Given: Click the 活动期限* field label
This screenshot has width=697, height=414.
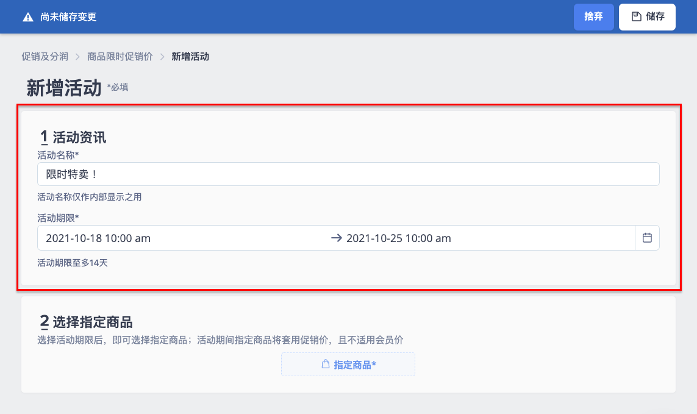Looking at the screenshot, I should [x=58, y=218].
